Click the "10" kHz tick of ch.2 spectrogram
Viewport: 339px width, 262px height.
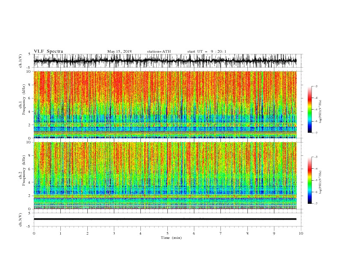point(29,142)
